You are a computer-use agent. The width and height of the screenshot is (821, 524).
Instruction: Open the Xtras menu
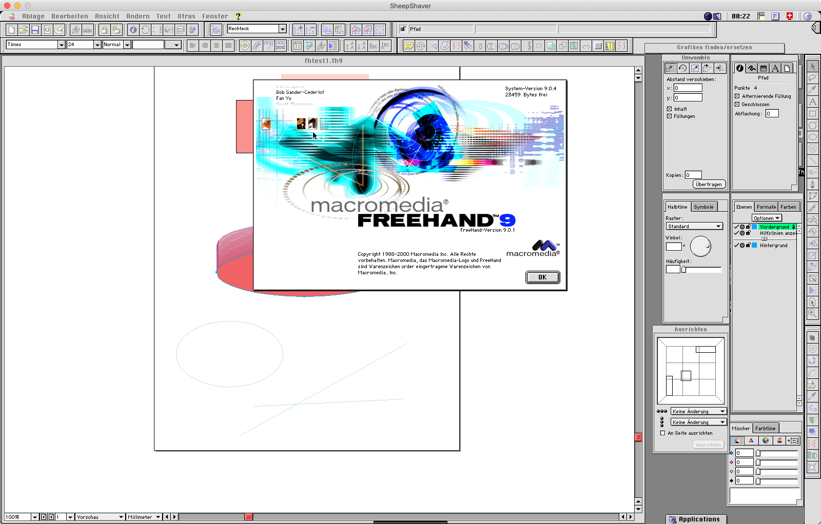pyautogui.click(x=186, y=16)
